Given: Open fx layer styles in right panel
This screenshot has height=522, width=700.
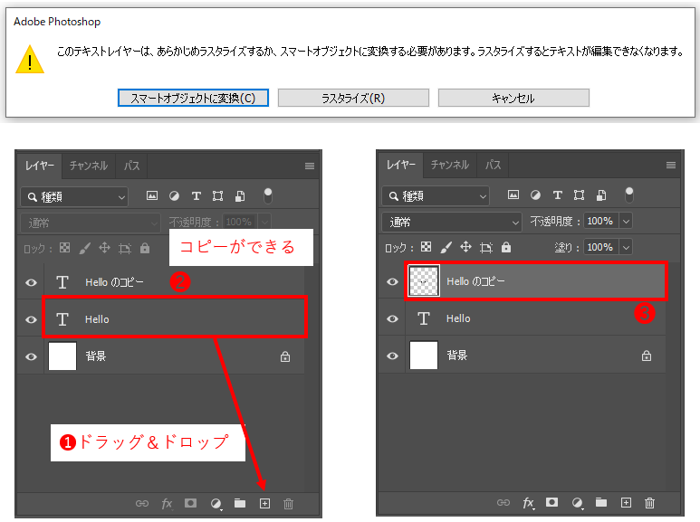Looking at the screenshot, I should click(x=528, y=503).
